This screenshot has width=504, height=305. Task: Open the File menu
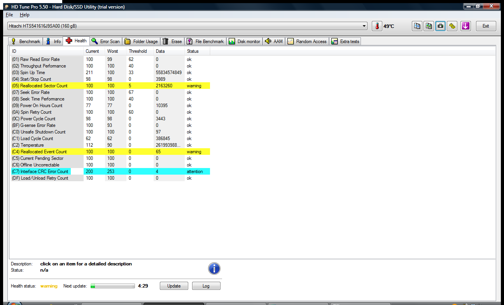click(x=9, y=15)
